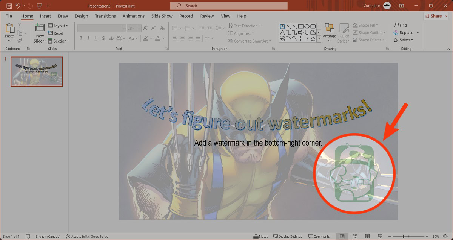Switch to Slide Sorter view icon
This screenshot has width=453, height=240.
click(355, 236)
